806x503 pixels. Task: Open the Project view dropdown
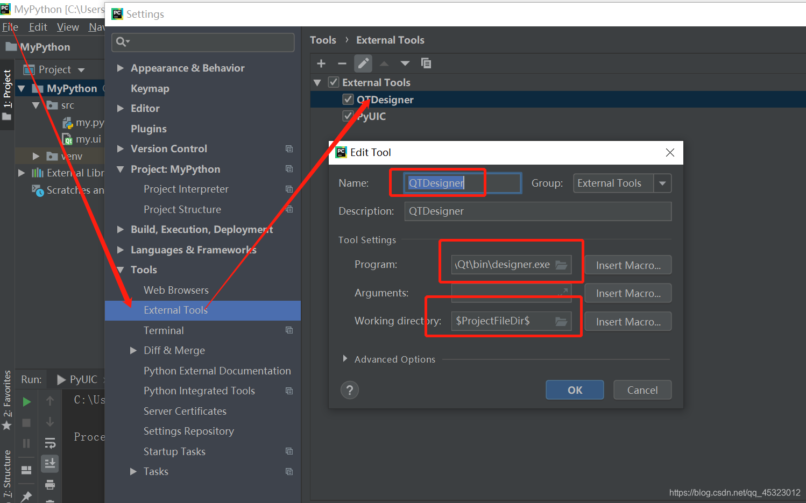tap(81, 70)
